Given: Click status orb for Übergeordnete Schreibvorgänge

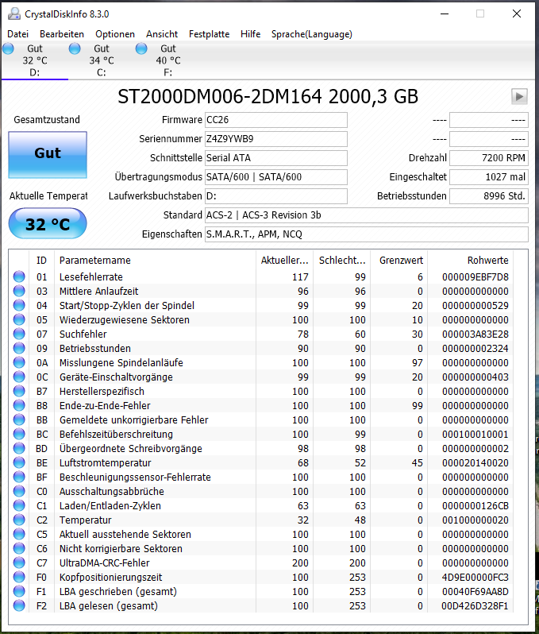Looking at the screenshot, I should pyautogui.click(x=19, y=448).
